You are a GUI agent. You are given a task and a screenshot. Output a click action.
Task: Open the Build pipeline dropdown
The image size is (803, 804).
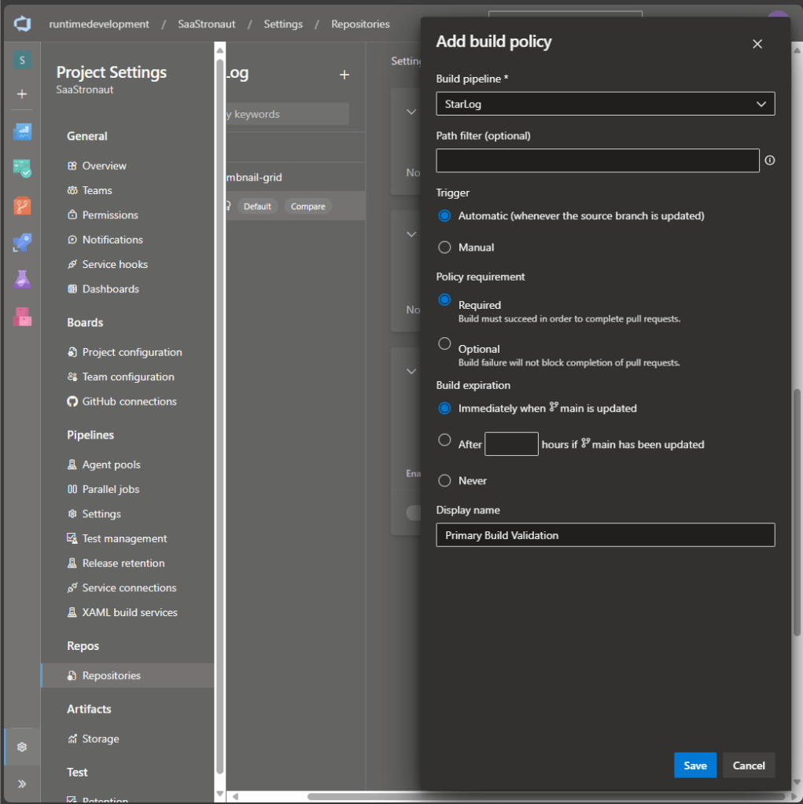(x=605, y=104)
